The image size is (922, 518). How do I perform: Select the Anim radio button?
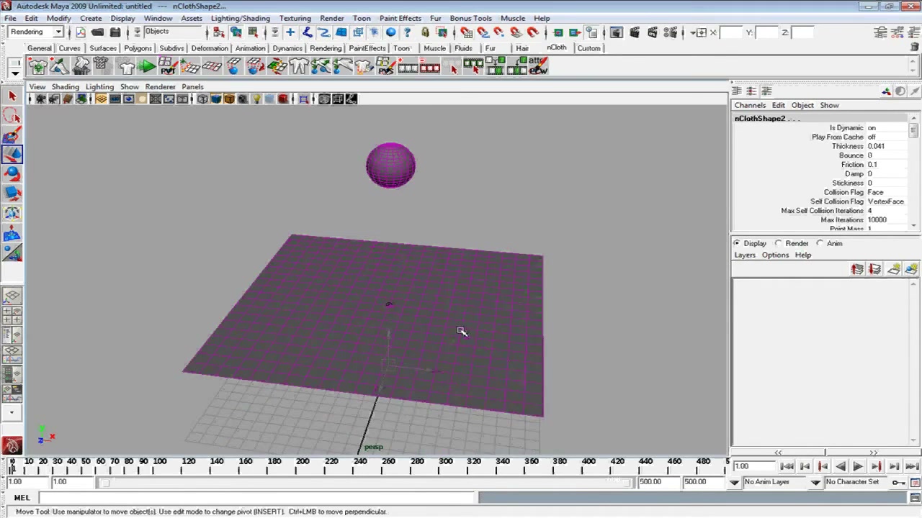[x=820, y=243]
